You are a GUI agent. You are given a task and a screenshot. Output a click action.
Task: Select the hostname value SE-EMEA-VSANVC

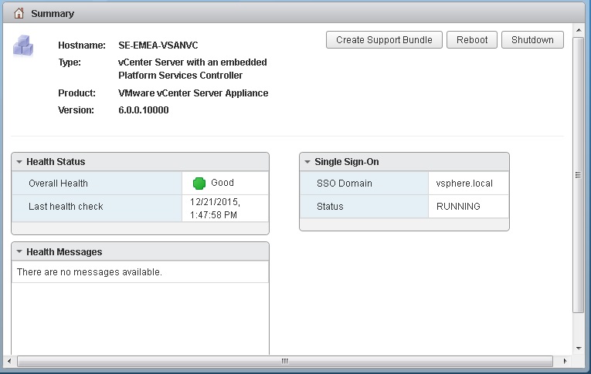[x=158, y=45]
